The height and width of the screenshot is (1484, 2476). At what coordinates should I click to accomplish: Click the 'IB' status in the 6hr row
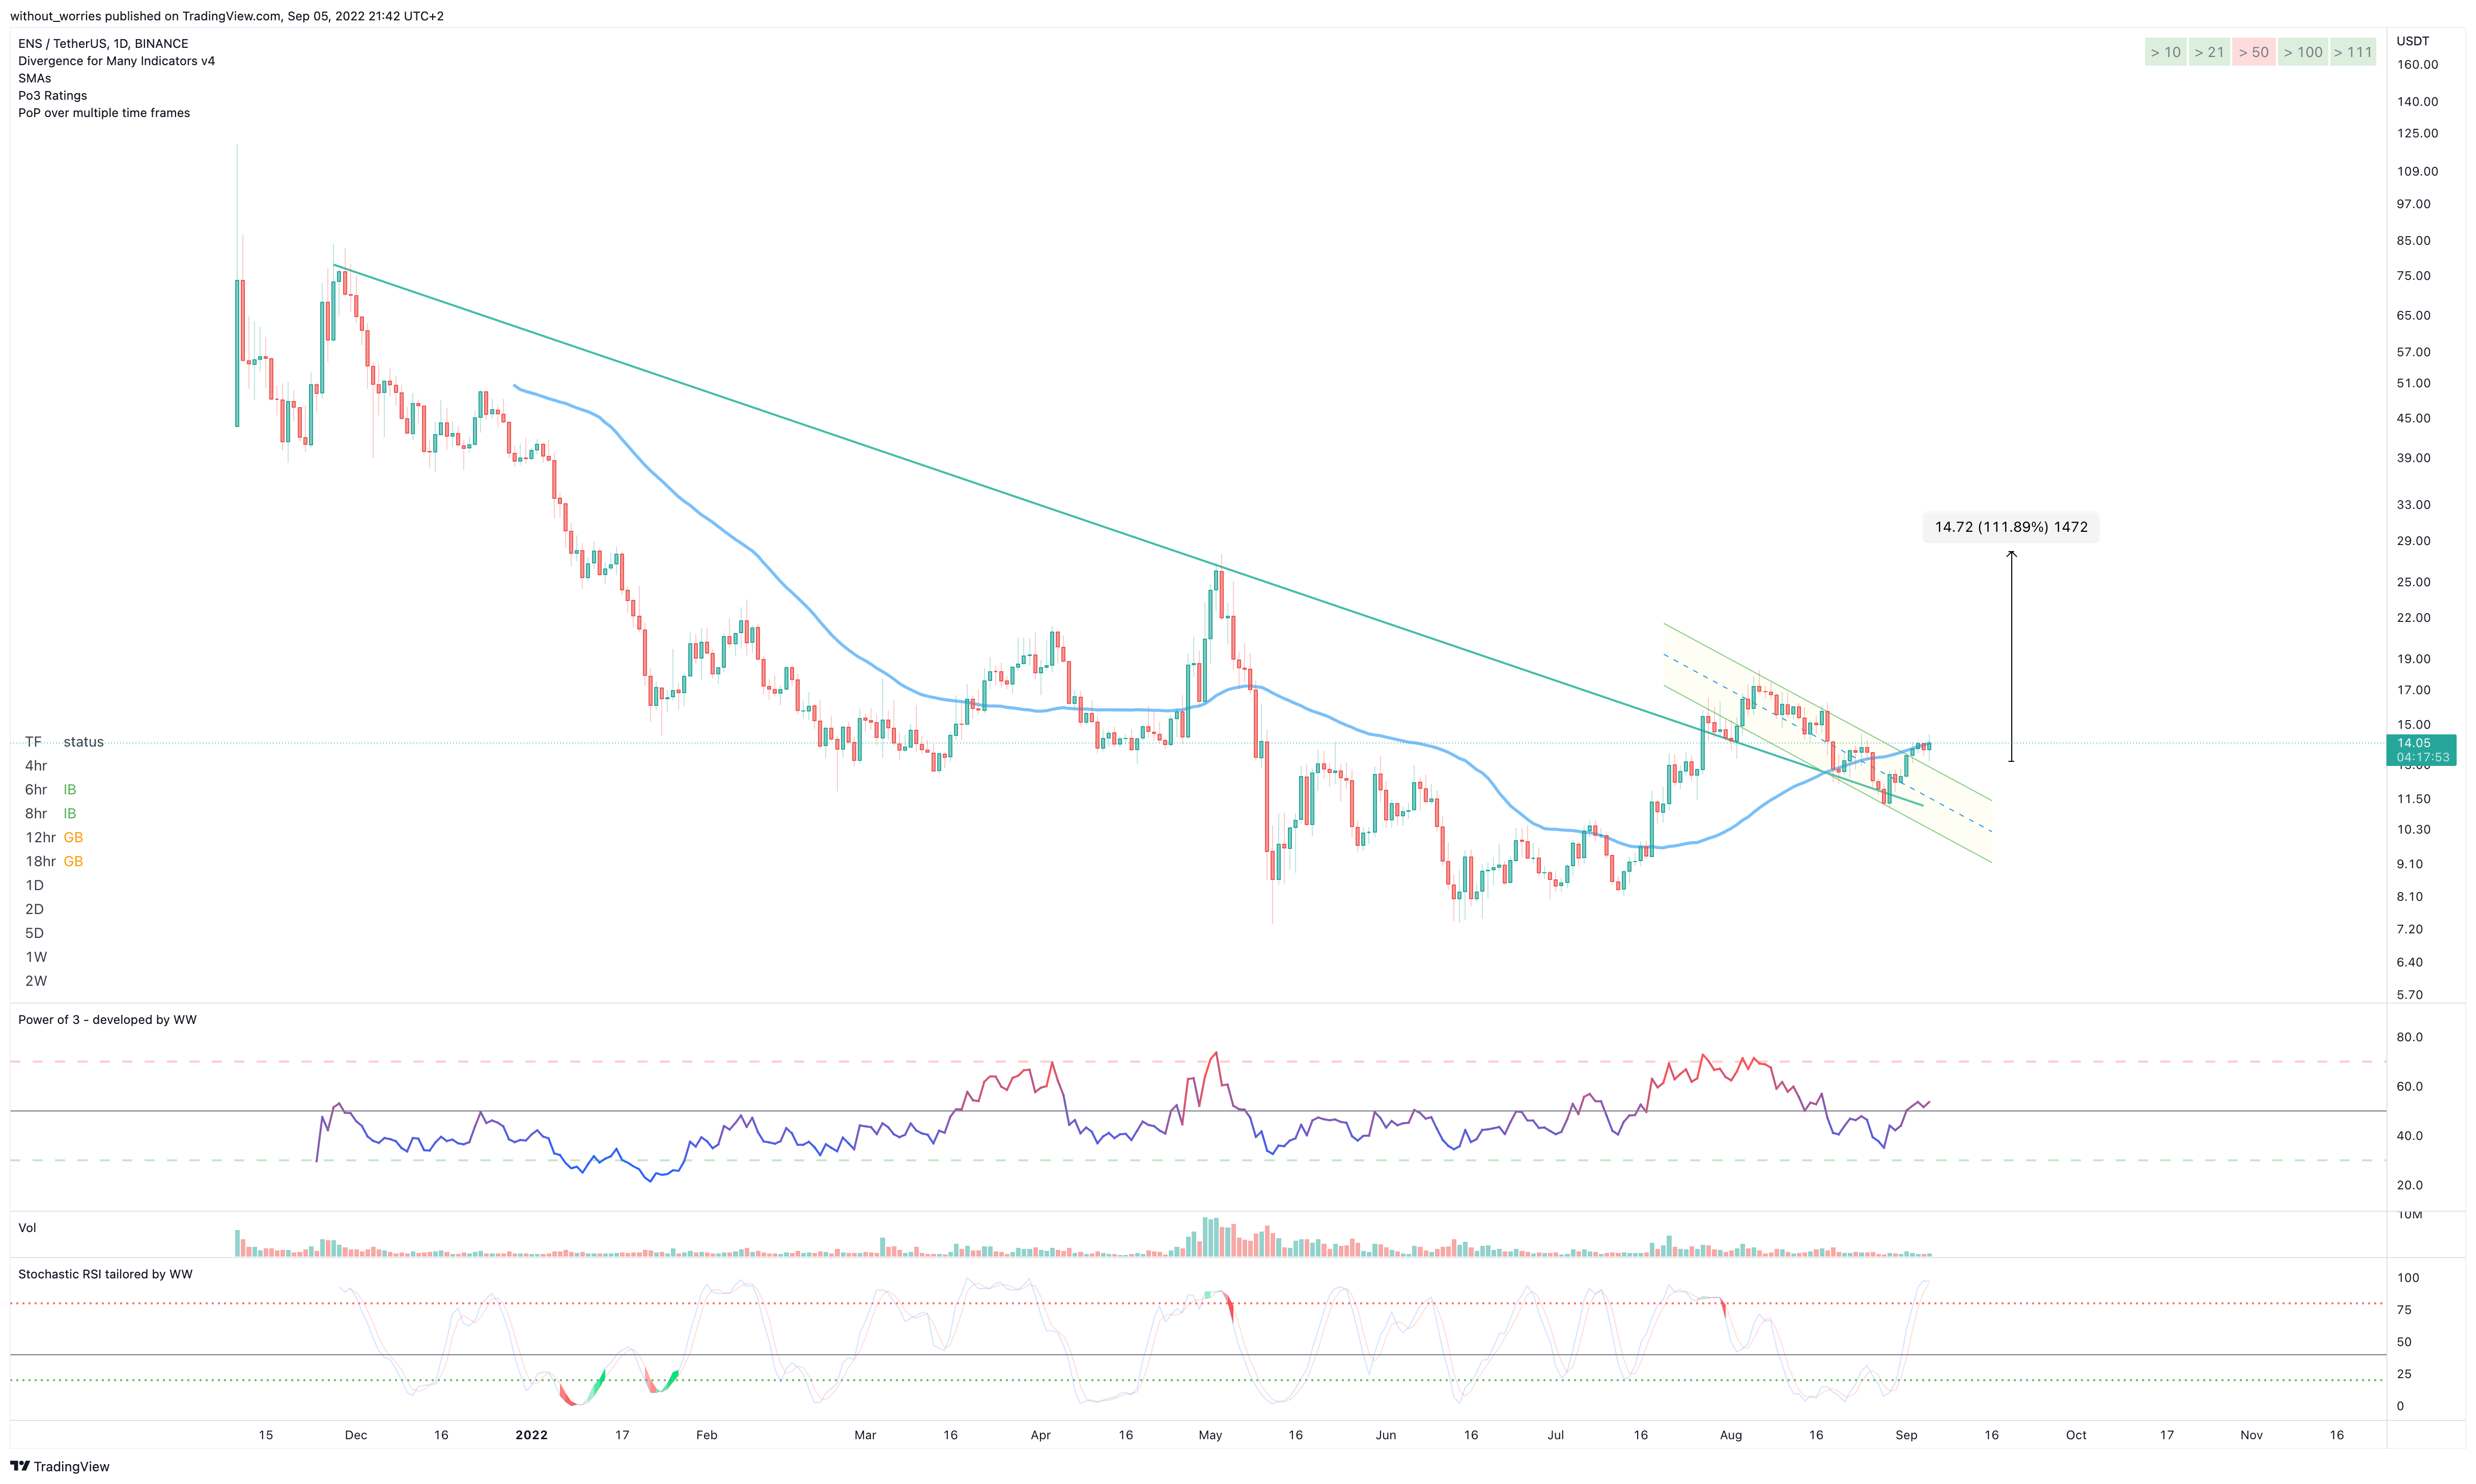(x=70, y=790)
